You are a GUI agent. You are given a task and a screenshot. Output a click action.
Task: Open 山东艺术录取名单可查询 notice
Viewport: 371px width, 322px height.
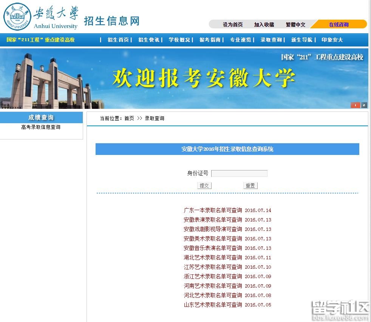pos(213,305)
